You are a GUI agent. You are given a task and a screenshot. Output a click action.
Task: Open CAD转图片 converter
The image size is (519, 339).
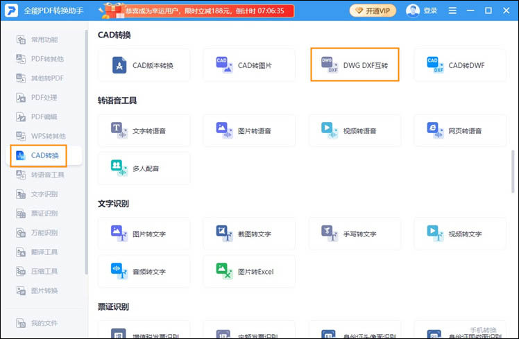coord(249,65)
